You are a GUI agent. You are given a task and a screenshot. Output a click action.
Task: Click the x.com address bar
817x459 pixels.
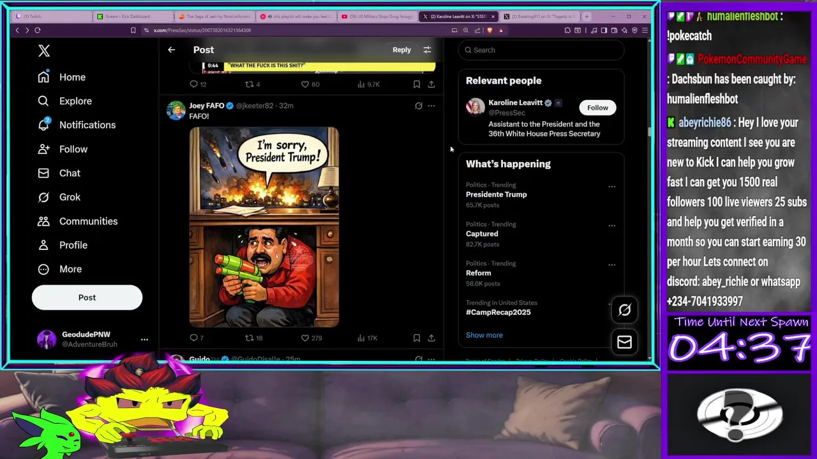tap(294, 30)
